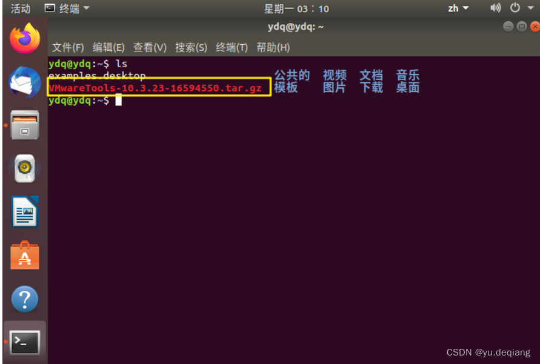
Task: Launch Thunderbird mail from the dock
Action: [x=25, y=82]
